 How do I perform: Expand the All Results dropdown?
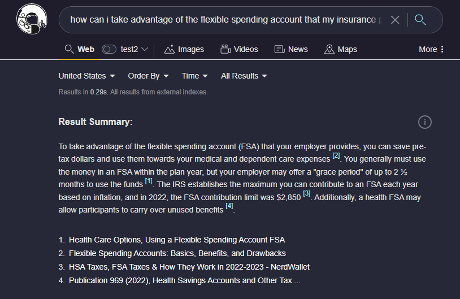click(x=244, y=76)
